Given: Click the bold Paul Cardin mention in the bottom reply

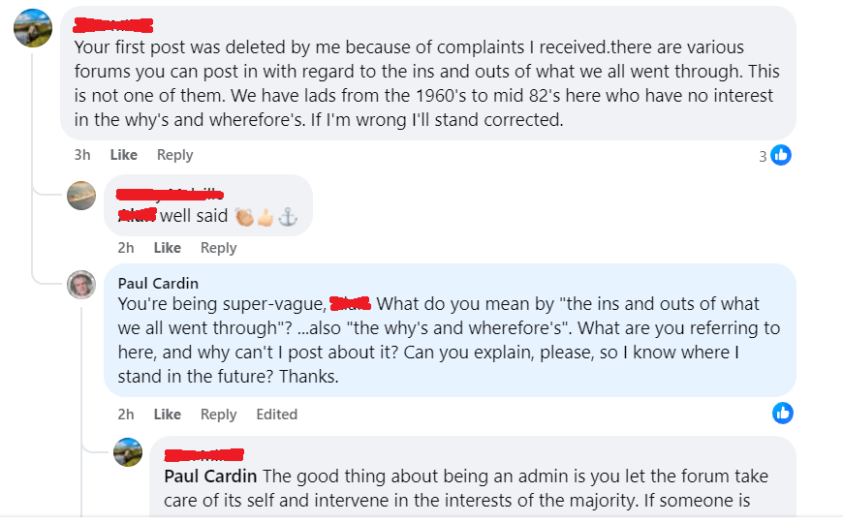Looking at the screenshot, I should 210,477.
